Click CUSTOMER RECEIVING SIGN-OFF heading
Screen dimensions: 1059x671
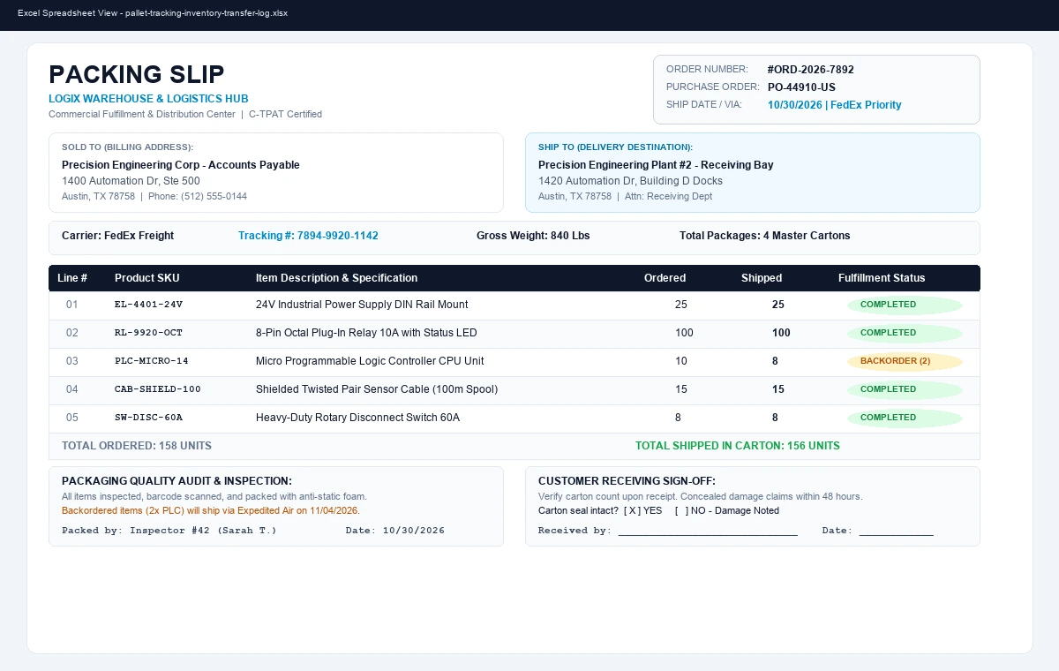point(627,481)
